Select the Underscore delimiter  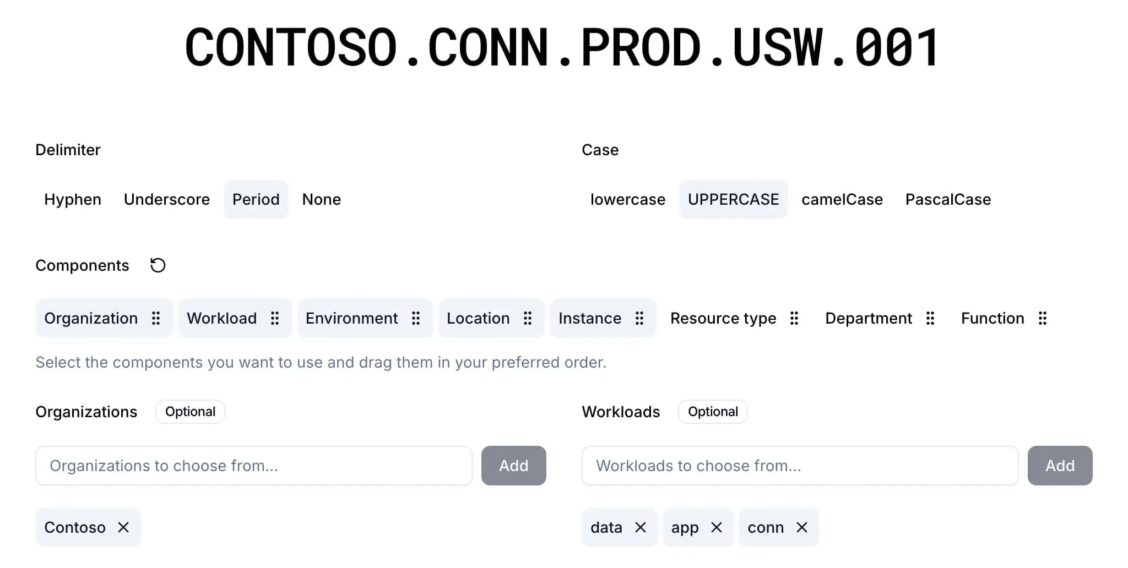tap(166, 199)
